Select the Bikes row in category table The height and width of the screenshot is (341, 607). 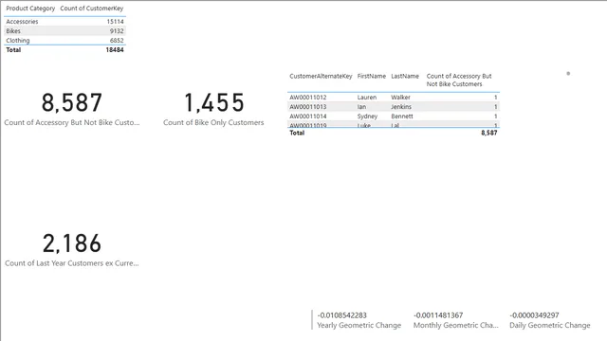64,31
